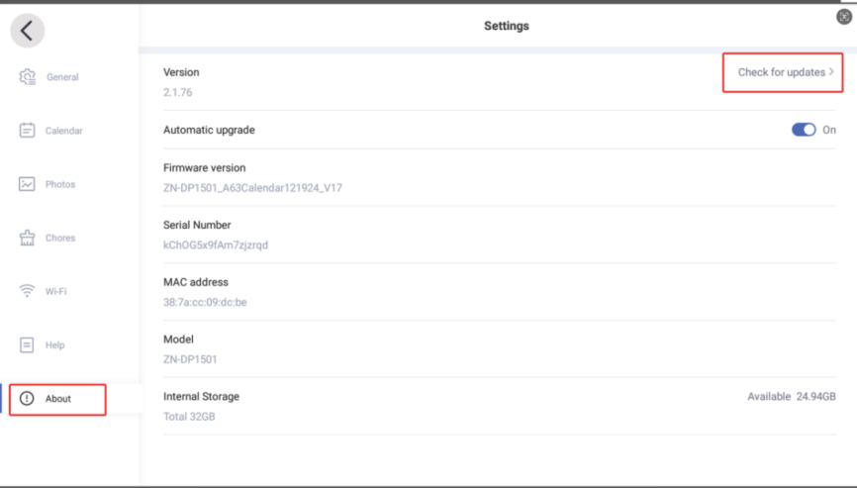The height and width of the screenshot is (488, 857).
Task: Expand the Check for updates chevron
Action: tap(832, 72)
